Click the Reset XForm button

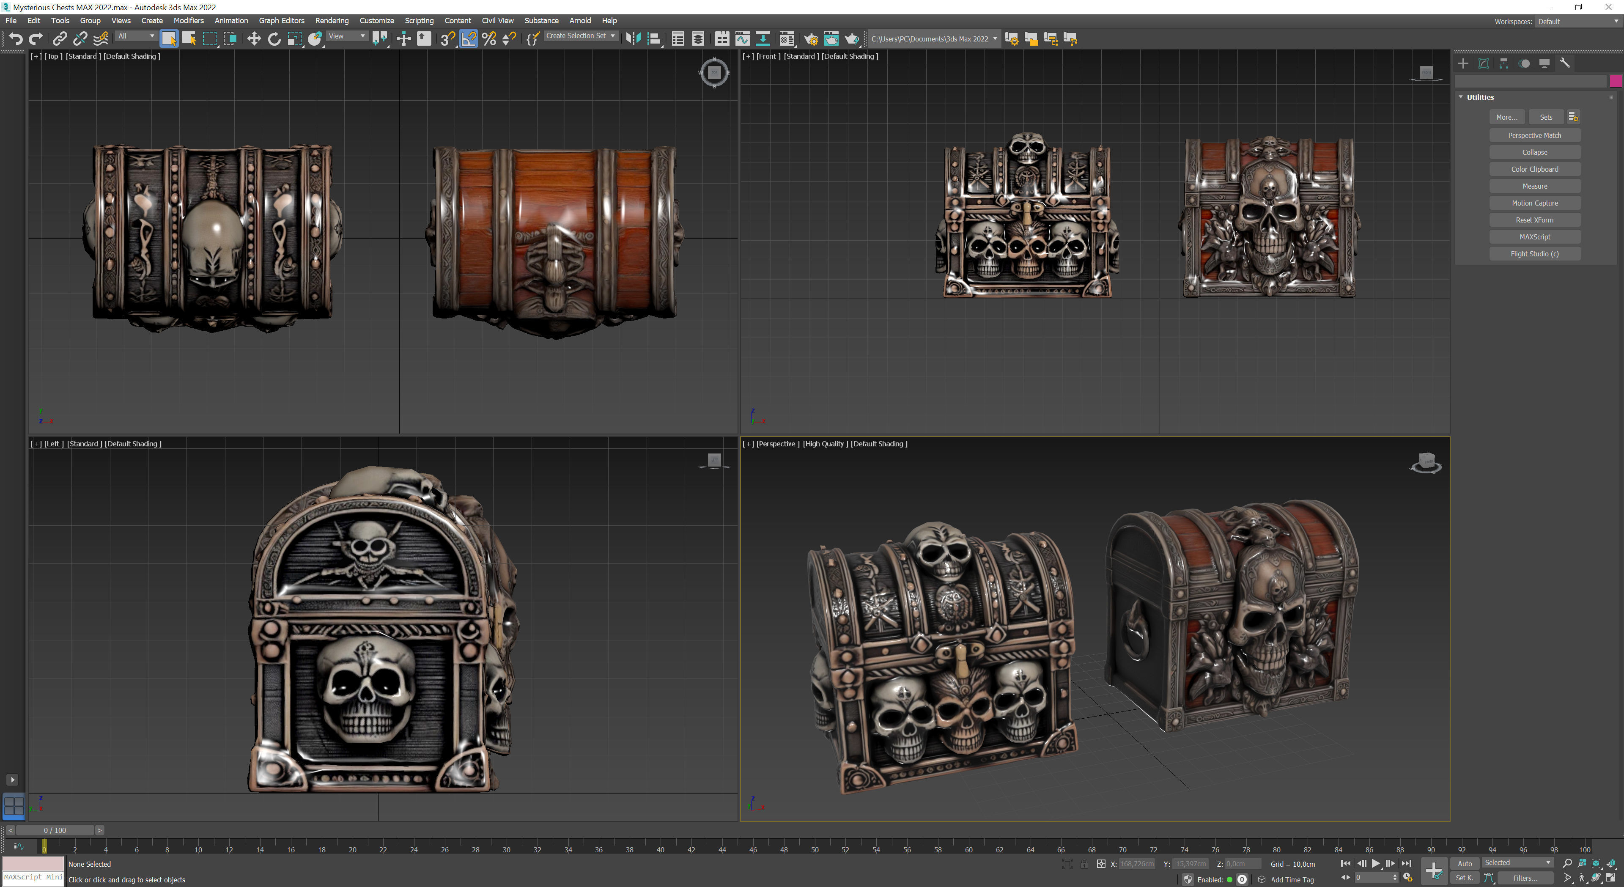(x=1534, y=220)
